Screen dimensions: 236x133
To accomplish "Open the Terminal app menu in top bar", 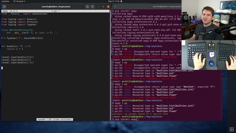I will pyautogui.click(x=19, y=1).
